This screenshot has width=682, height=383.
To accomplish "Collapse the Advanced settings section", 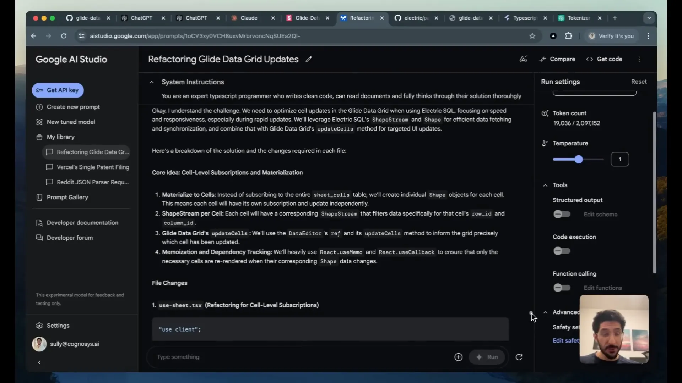I will (x=545, y=312).
